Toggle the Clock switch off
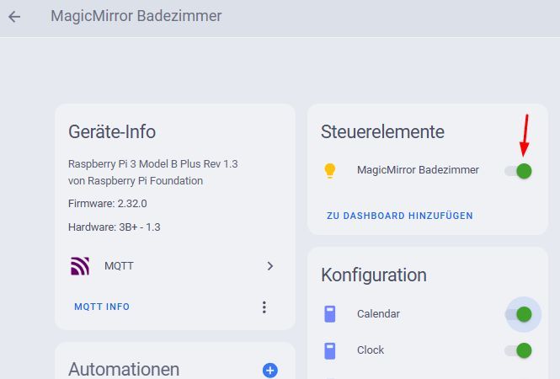The width and height of the screenshot is (560, 379). pos(518,350)
